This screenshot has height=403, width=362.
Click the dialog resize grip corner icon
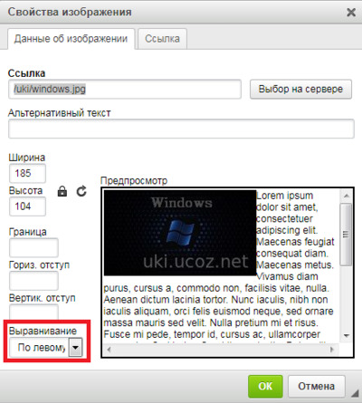coord(355,392)
